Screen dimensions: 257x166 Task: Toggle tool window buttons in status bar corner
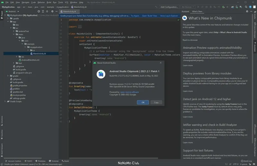(x=2, y=164)
